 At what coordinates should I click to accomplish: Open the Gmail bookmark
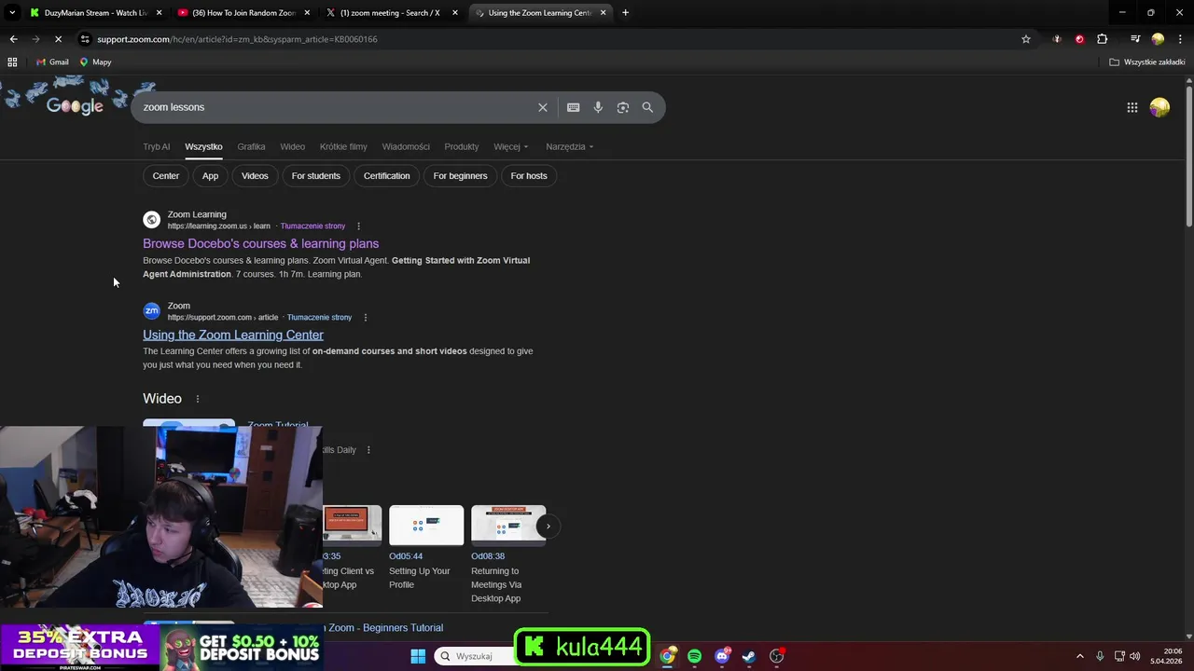52,62
